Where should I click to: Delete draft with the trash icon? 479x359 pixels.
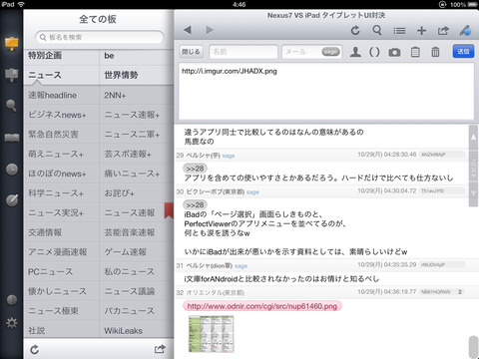(x=435, y=52)
